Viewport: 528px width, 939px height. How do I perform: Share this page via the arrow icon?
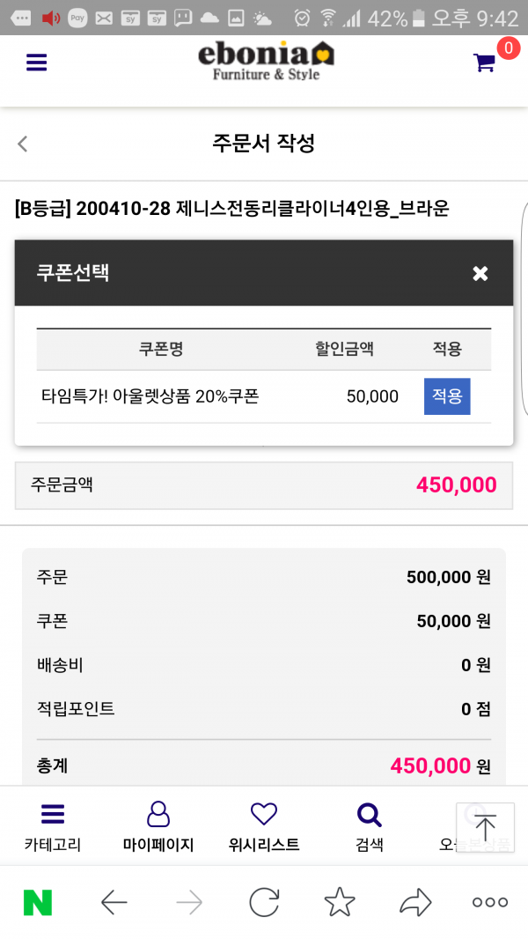point(415,902)
